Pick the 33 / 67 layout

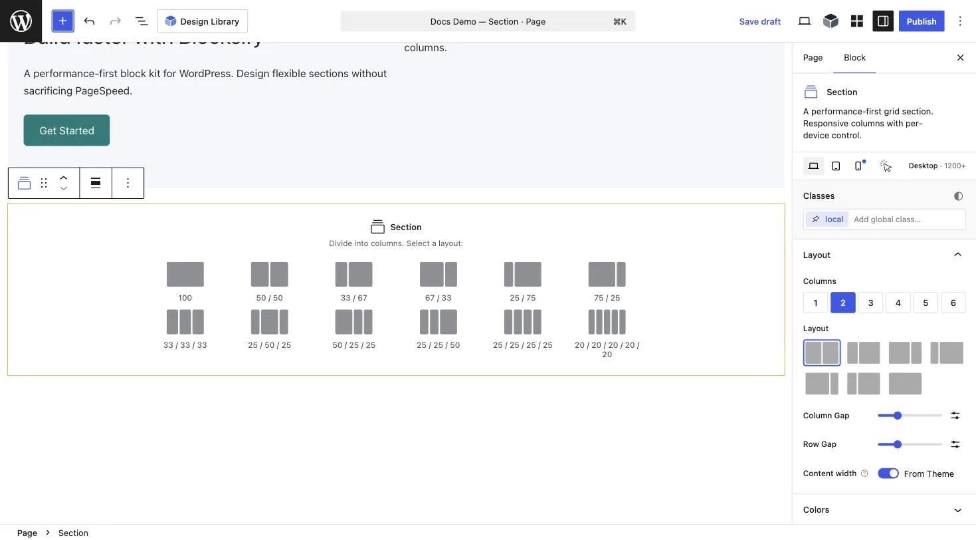353,282
